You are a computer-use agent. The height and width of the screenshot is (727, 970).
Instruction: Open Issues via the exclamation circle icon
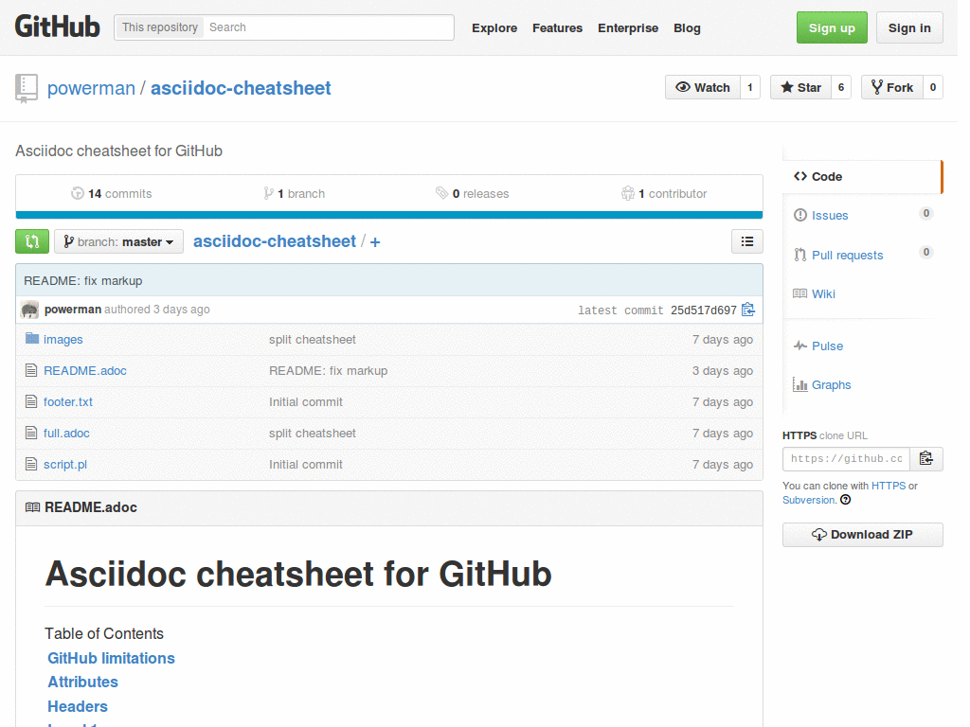pos(799,215)
